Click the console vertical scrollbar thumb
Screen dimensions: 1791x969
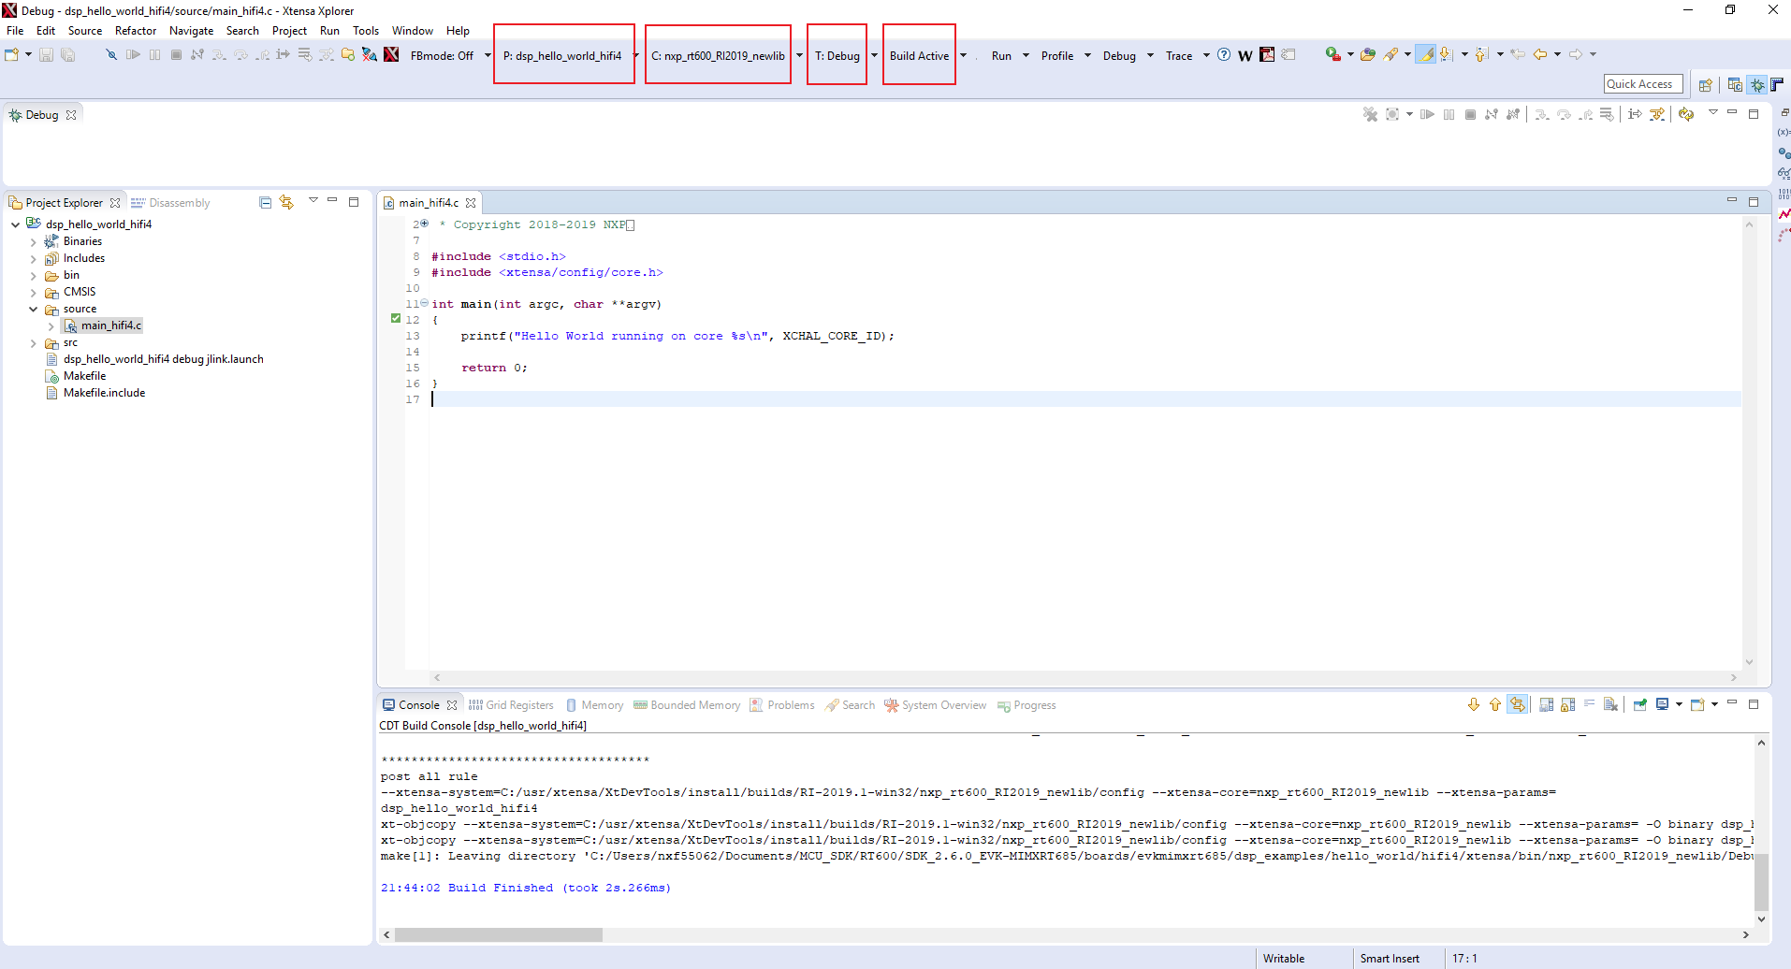[x=1761, y=881]
